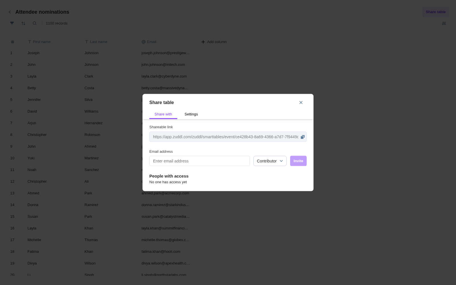This screenshot has width=456, height=285.
Task: Click the Divya first name cell
Action: pyautogui.click(x=53, y=263)
